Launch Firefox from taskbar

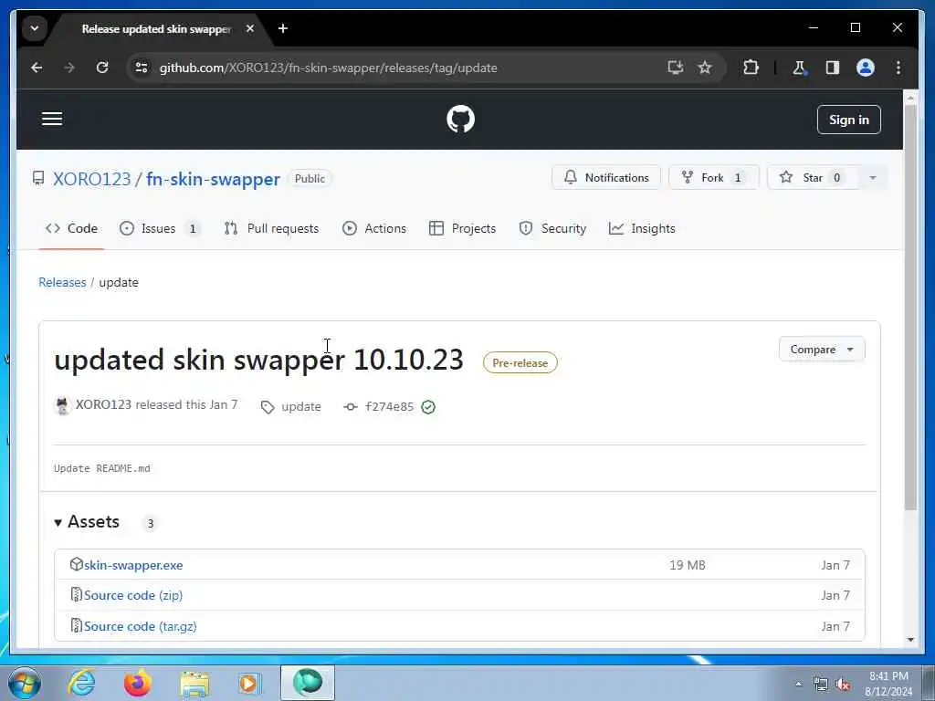[137, 683]
